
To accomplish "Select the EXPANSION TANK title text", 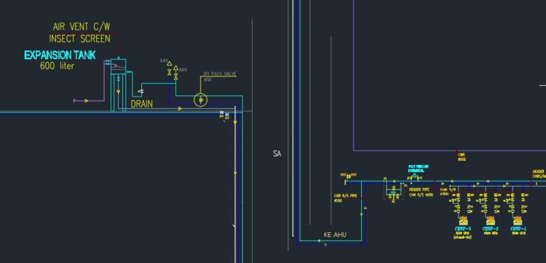I will (59, 55).
